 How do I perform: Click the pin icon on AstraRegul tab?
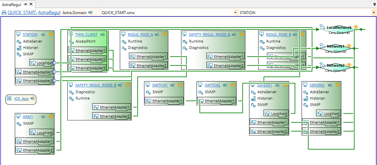[26, 4]
